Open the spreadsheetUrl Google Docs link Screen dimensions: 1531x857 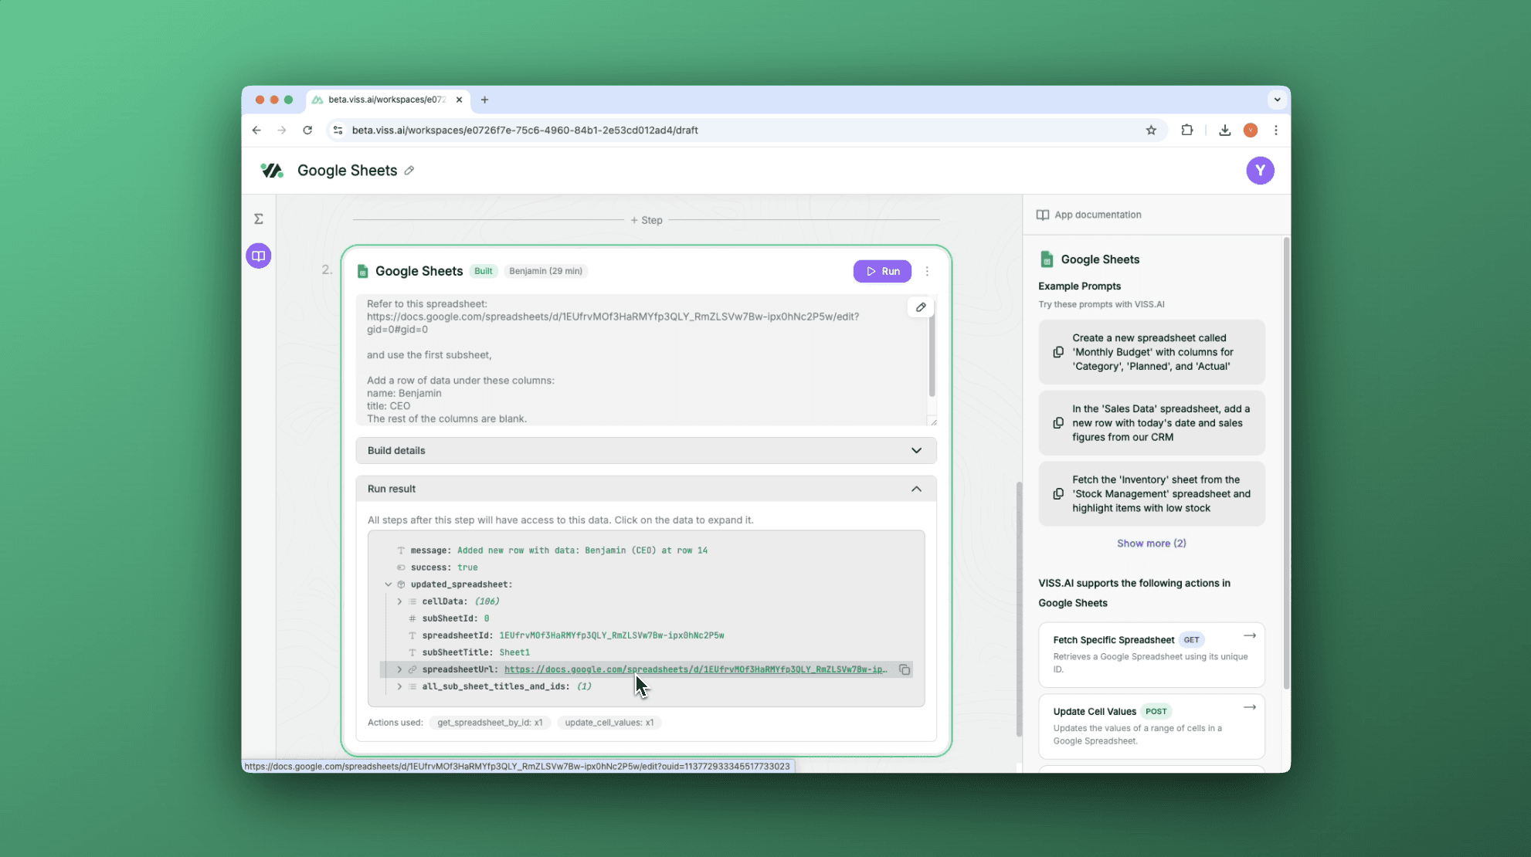pos(695,669)
